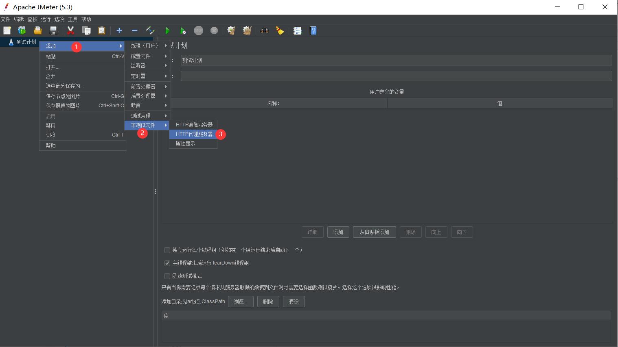
Task: Choose 合并 in context menu
Action: (x=82, y=76)
